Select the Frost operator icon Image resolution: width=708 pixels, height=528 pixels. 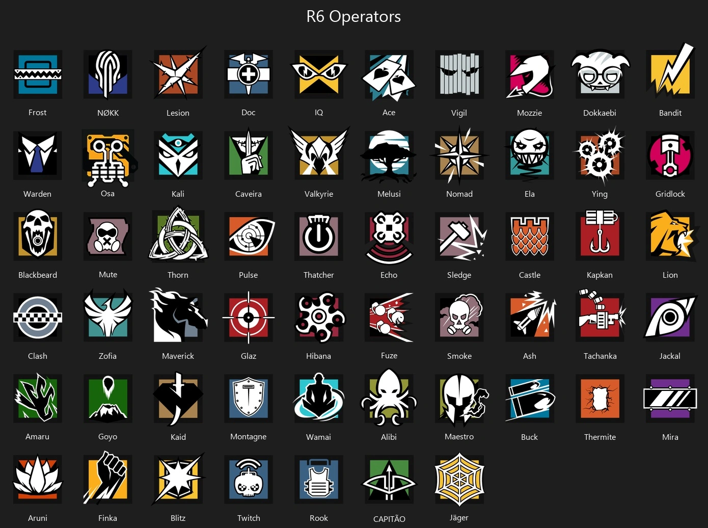(x=38, y=74)
